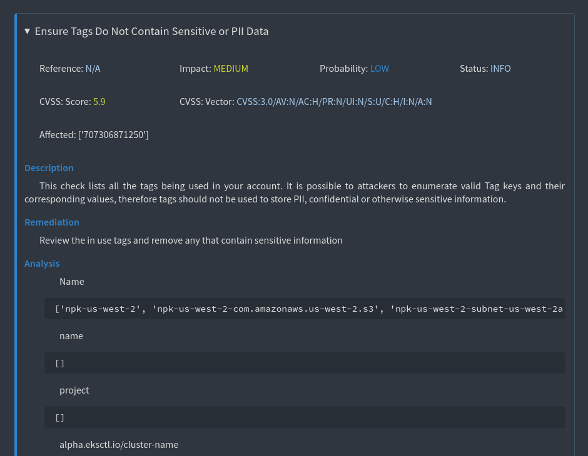Click the LOW probability value
Screen dimensions: 588x456
click(379, 69)
